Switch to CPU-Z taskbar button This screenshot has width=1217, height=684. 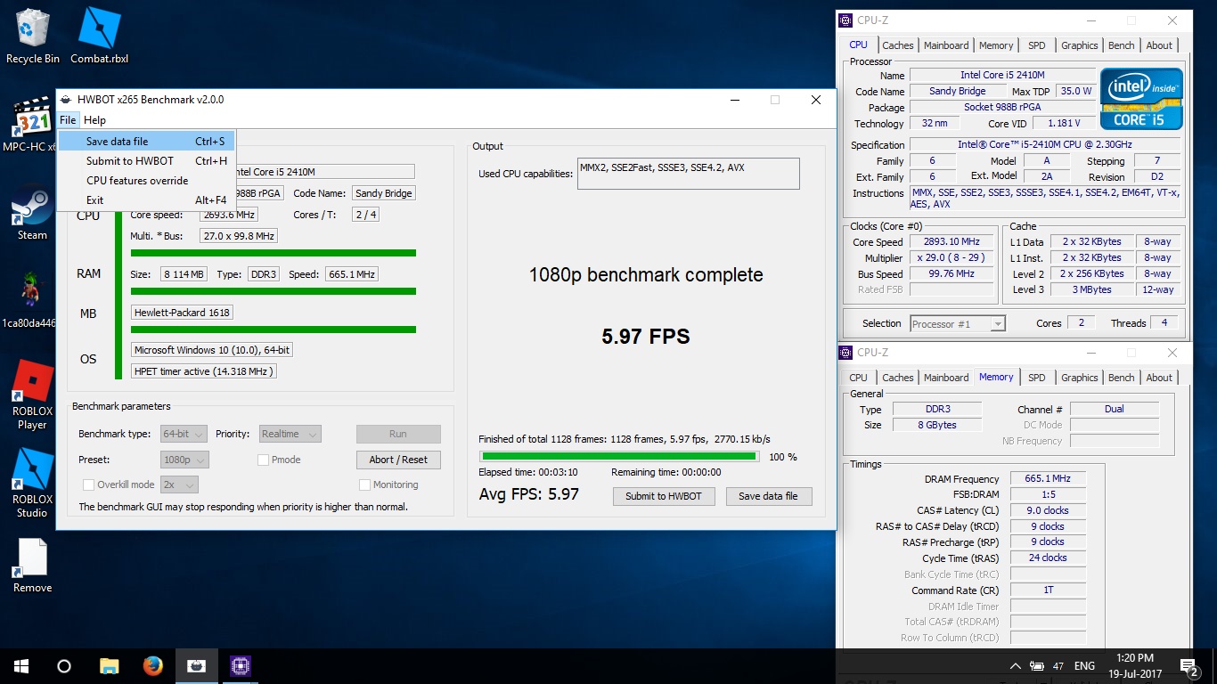click(240, 665)
